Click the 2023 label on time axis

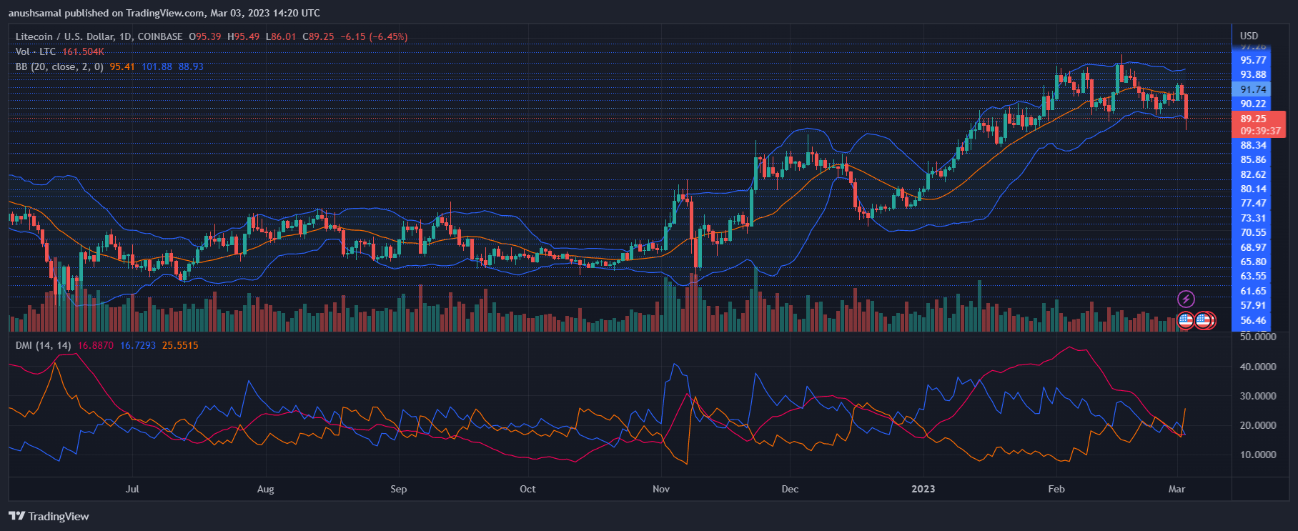(923, 489)
